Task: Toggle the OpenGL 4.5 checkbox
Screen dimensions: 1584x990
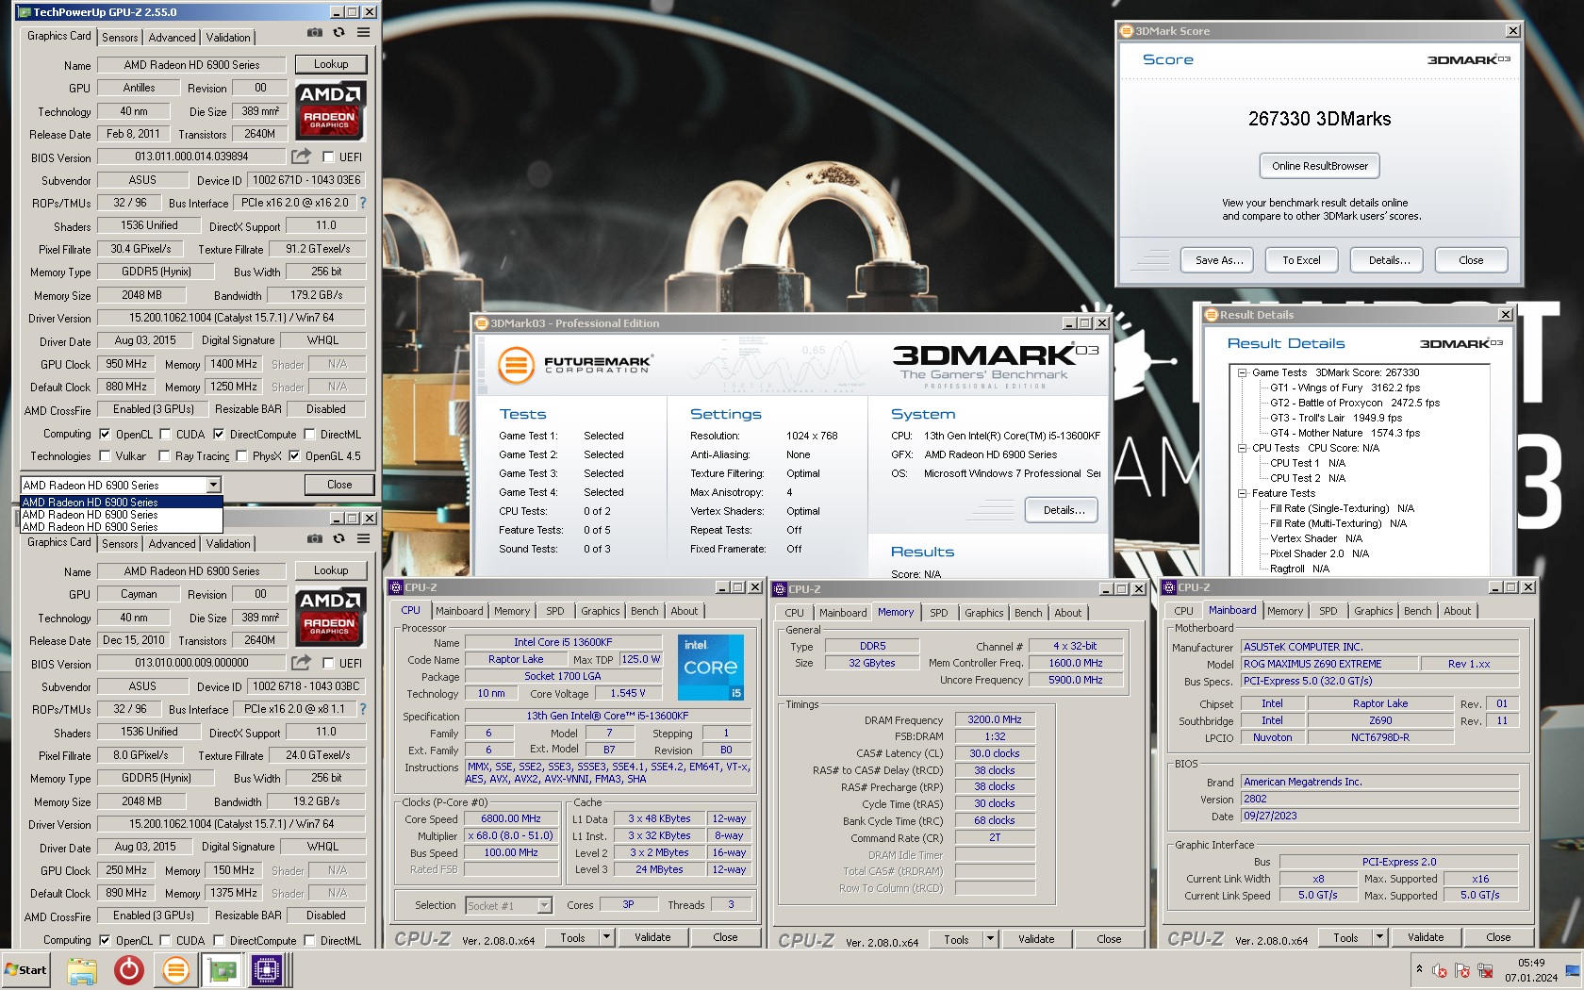Action: pyautogui.click(x=294, y=456)
